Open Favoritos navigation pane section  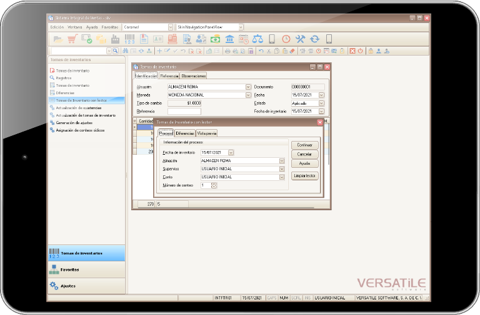[x=87, y=270]
